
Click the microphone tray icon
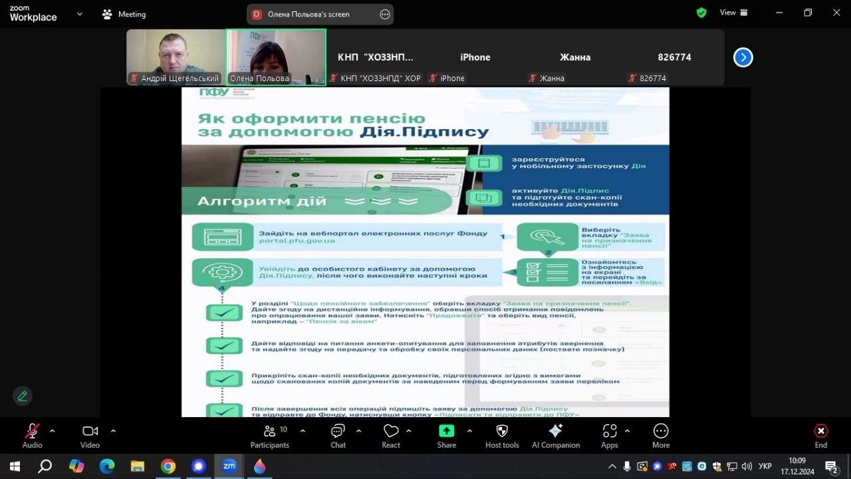(627, 466)
